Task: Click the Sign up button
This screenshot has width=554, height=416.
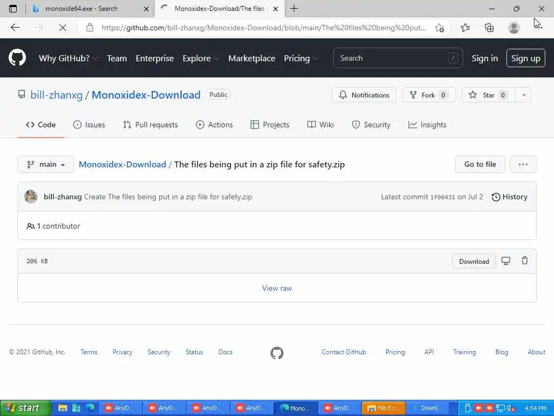Action: point(525,58)
